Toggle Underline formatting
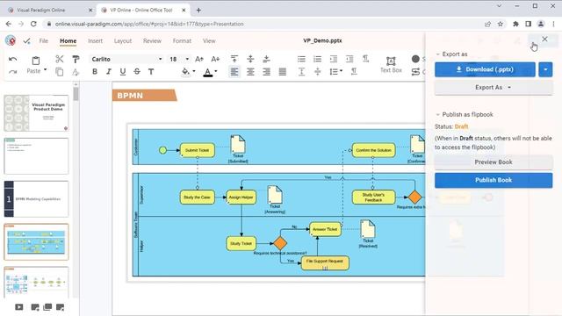Screen dimensions: 562x316 click(x=123, y=72)
